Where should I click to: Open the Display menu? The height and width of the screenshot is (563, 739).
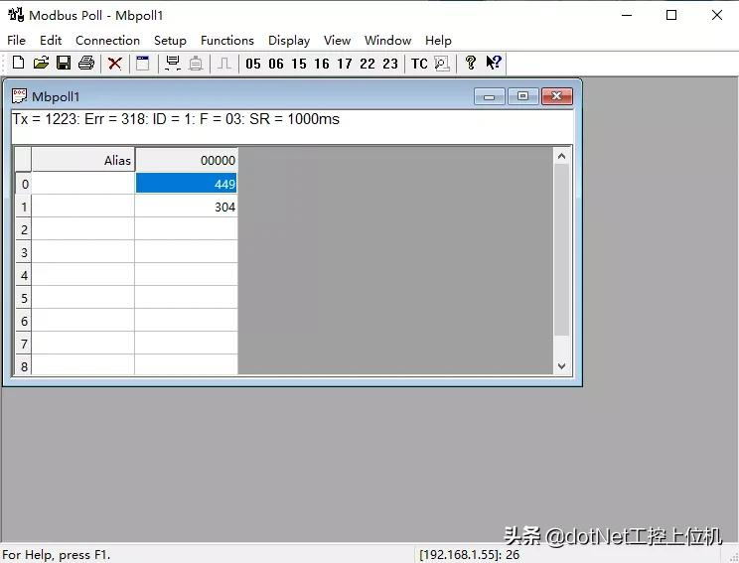(289, 41)
